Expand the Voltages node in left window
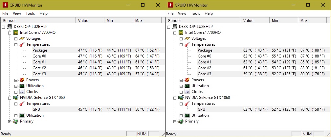The width and height of the screenshot is (331, 137). [x=16, y=38]
